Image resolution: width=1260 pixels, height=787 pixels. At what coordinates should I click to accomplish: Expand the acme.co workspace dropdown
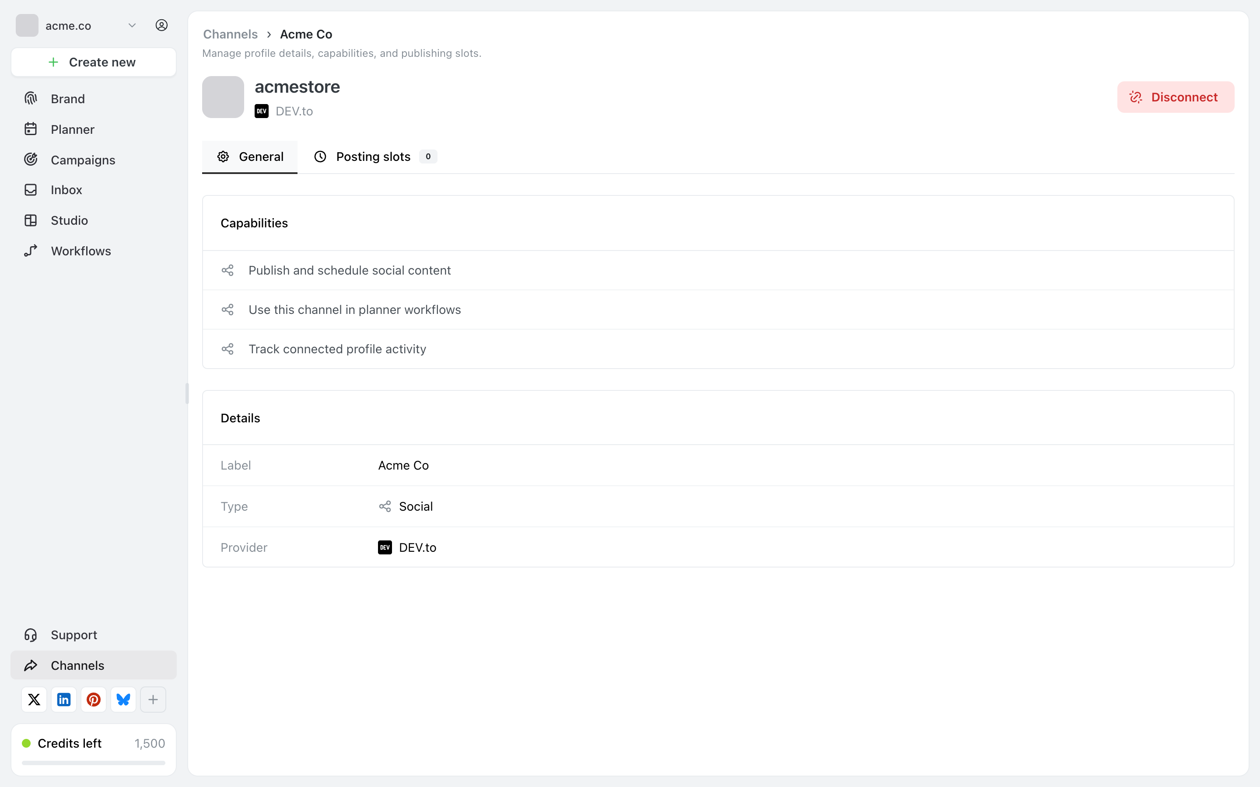click(132, 25)
